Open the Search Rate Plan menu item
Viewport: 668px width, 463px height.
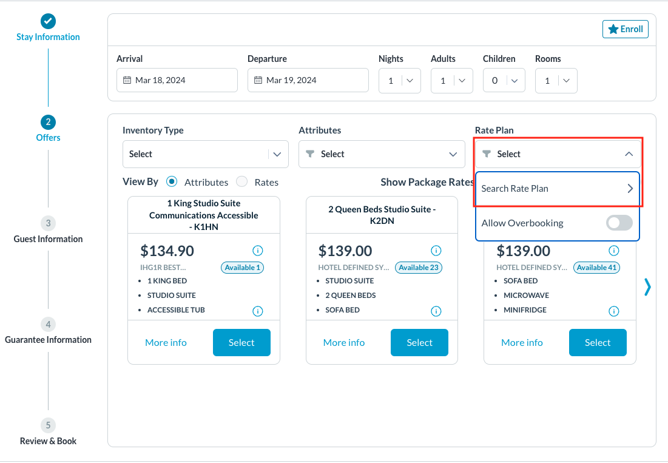(557, 189)
